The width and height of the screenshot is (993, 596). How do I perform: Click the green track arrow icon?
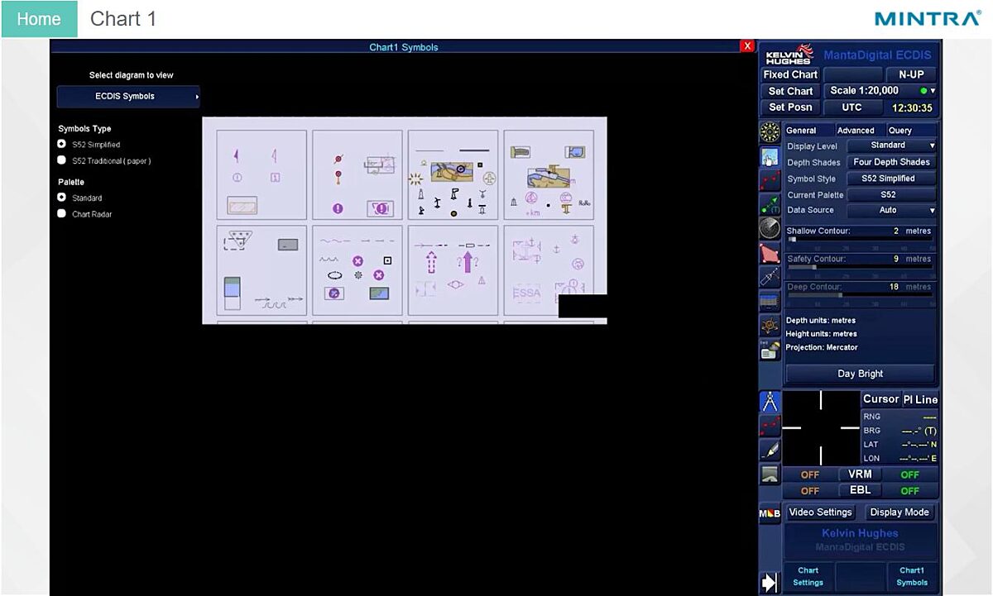770,205
